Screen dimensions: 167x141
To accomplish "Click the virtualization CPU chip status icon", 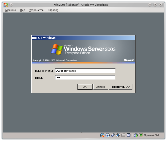I will tap(128, 135).
